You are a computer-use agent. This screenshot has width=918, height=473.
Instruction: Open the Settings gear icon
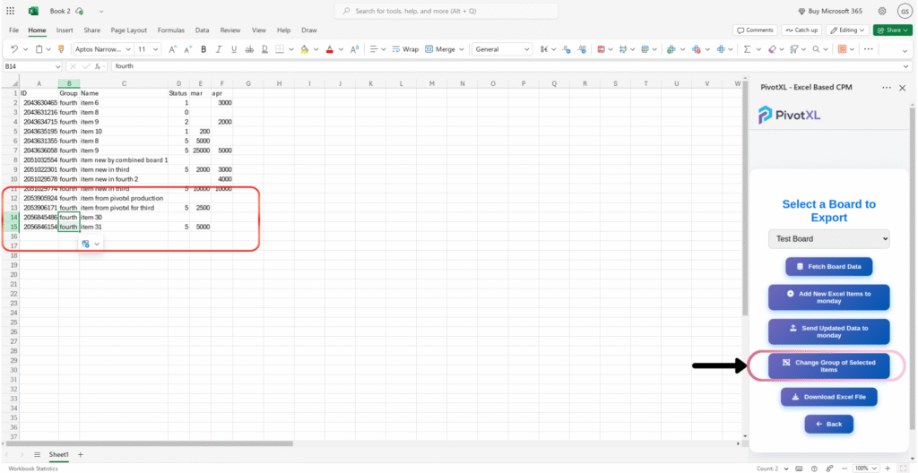coord(882,11)
